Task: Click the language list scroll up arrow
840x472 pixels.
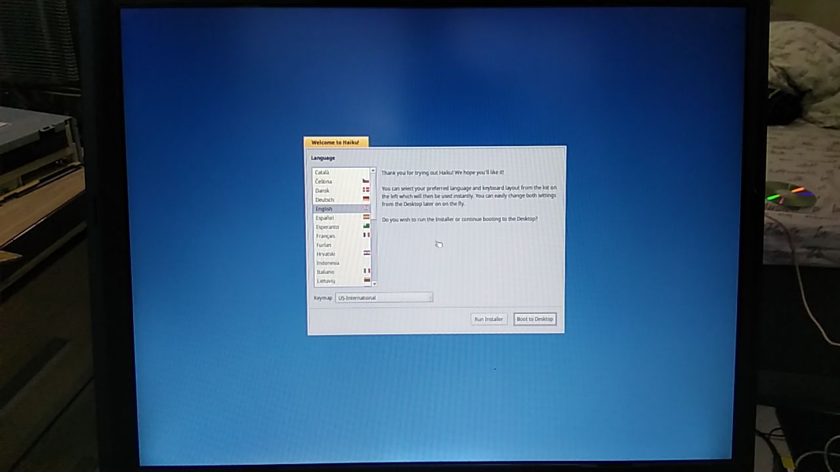Action: pos(373,171)
